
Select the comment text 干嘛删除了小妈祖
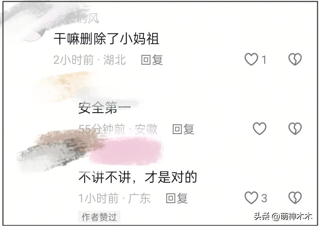point(106,39)
